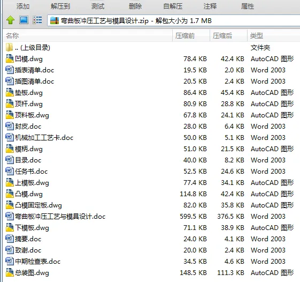Image resolution: width=300 pixels, height=282 pixels.
Task: Click the Word icon of 致谢.doc
Action: click(x=10, y=250)
